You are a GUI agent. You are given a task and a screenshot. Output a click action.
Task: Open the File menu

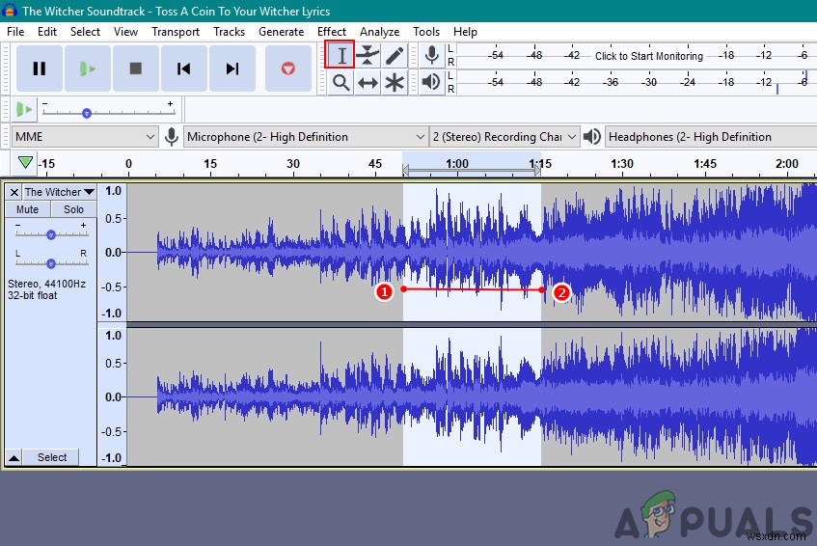15,32
